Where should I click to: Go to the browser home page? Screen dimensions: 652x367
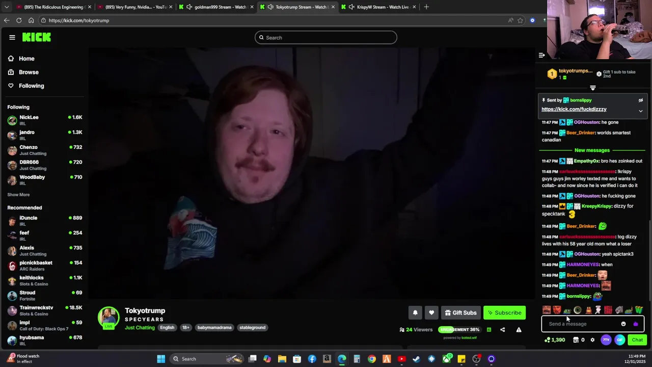click(x=31, y=20)
